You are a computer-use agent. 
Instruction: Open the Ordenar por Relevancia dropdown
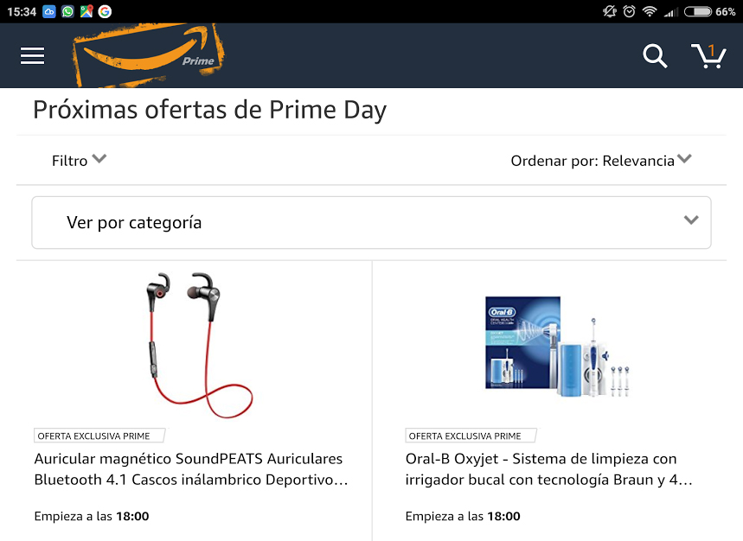tap(601, 161)
